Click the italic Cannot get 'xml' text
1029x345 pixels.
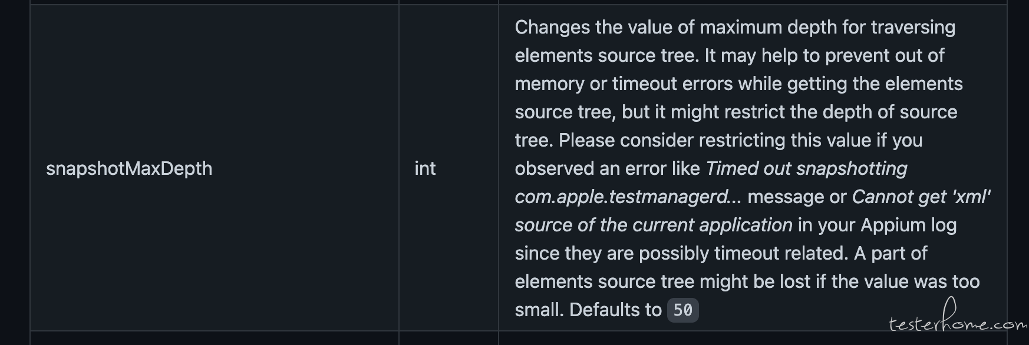pos(921,197)
